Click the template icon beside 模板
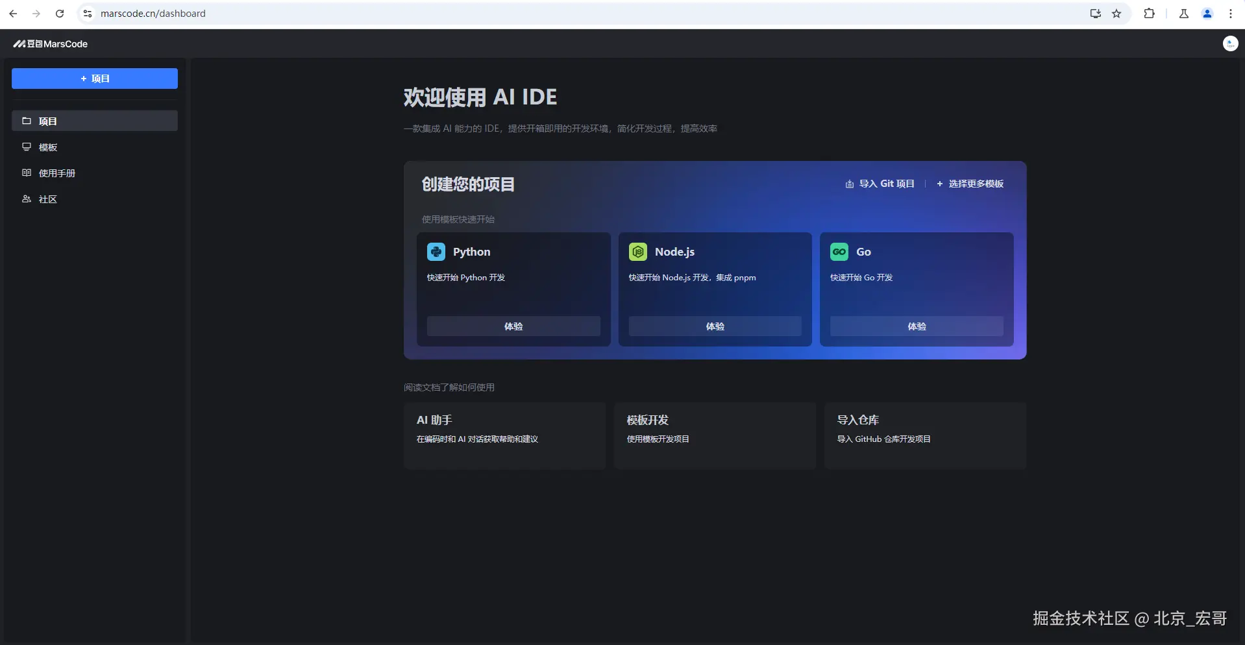This screenshot has height=645, width=1245. coord(27,147)
